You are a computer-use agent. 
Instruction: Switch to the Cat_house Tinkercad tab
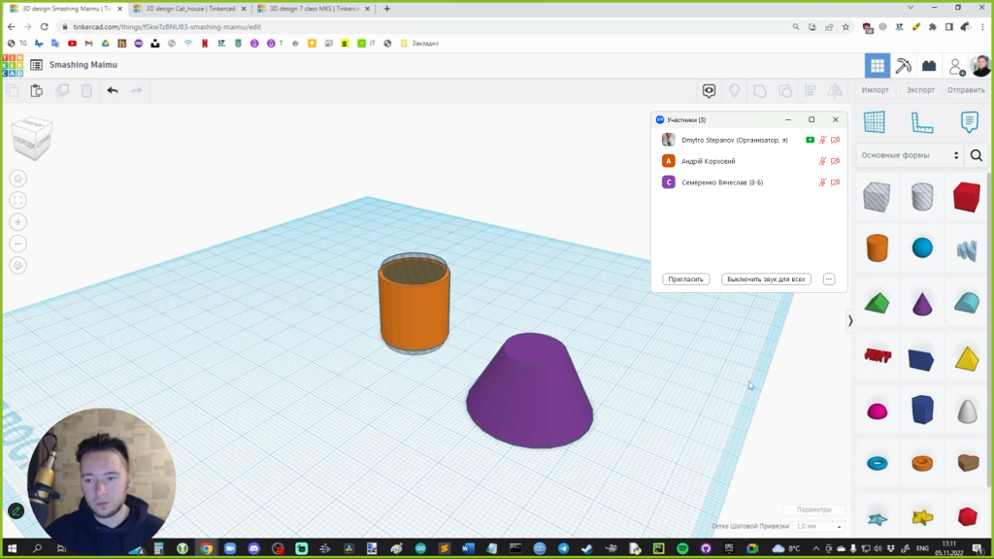point(189,9)
